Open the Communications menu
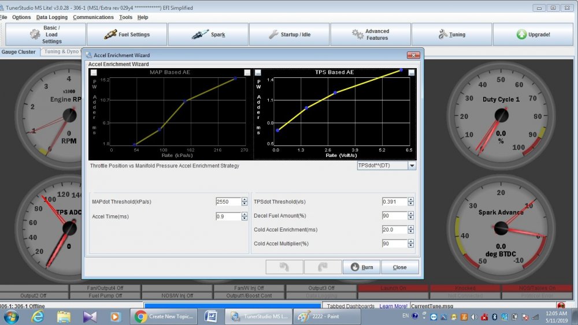Screen dimensions: 578x325 pyautogui.click(x=93, y=17)
